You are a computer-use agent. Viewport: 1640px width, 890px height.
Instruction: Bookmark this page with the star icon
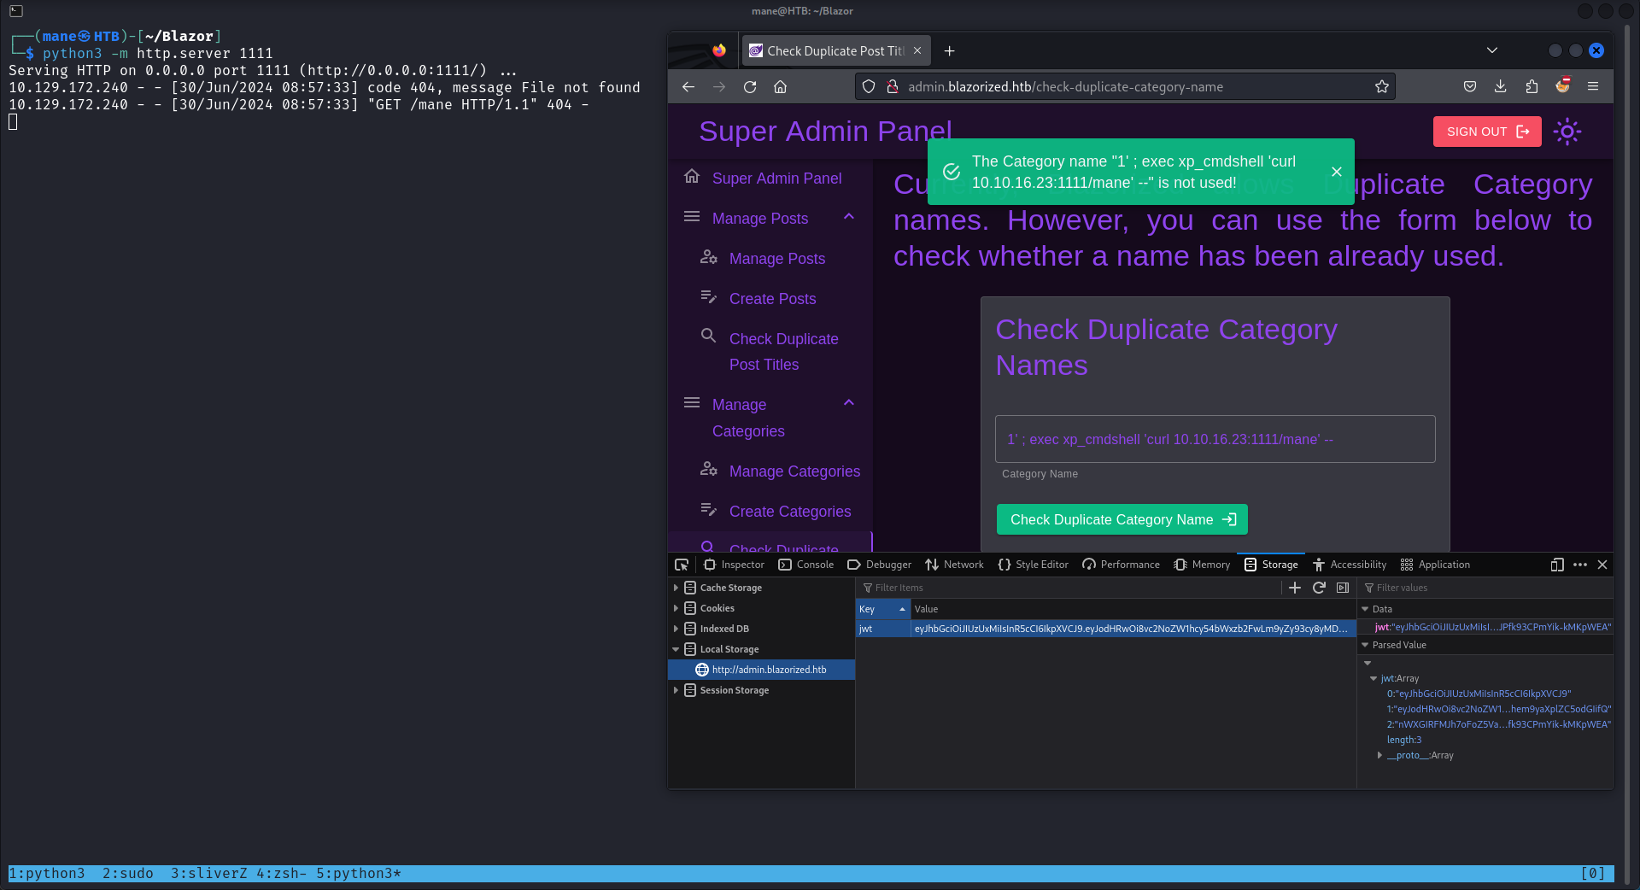tap(1382, 86)
